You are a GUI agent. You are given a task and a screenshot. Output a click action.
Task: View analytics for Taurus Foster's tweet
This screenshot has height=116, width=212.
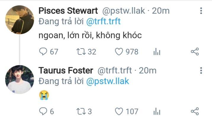pos(157,112)
